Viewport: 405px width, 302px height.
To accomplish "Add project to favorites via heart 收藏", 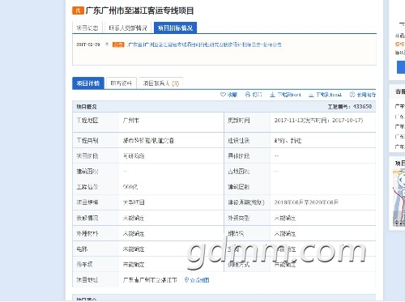I will [x=228, y=95].
